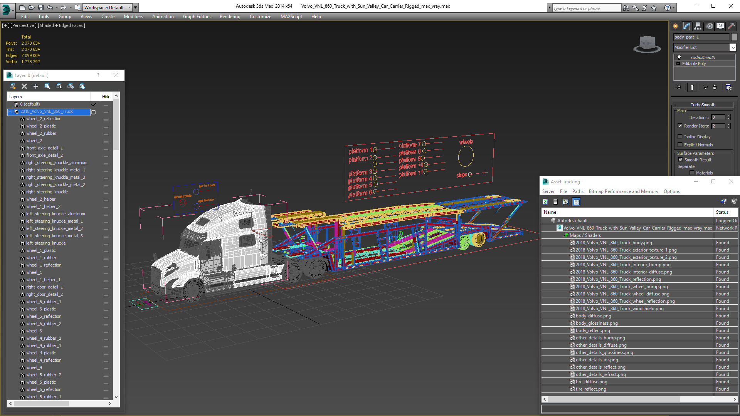Image resolution: width=740 pixels, height=416 pixels.
Task: Click Remove Modifier trash icon
Action: [715, 87]
